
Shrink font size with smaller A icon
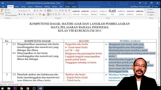(37, 10)
